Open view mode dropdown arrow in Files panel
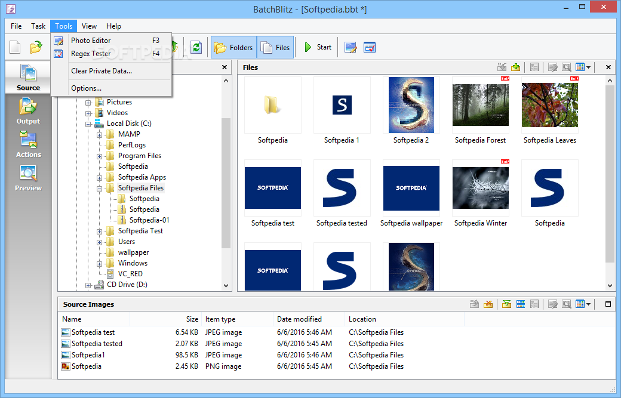 click(x=589, y=67)
